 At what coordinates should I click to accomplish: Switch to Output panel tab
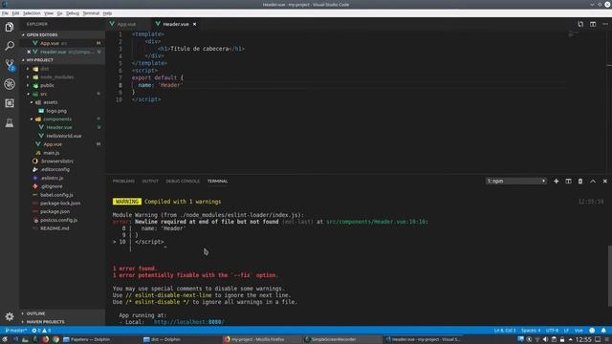tap(150, 181)
